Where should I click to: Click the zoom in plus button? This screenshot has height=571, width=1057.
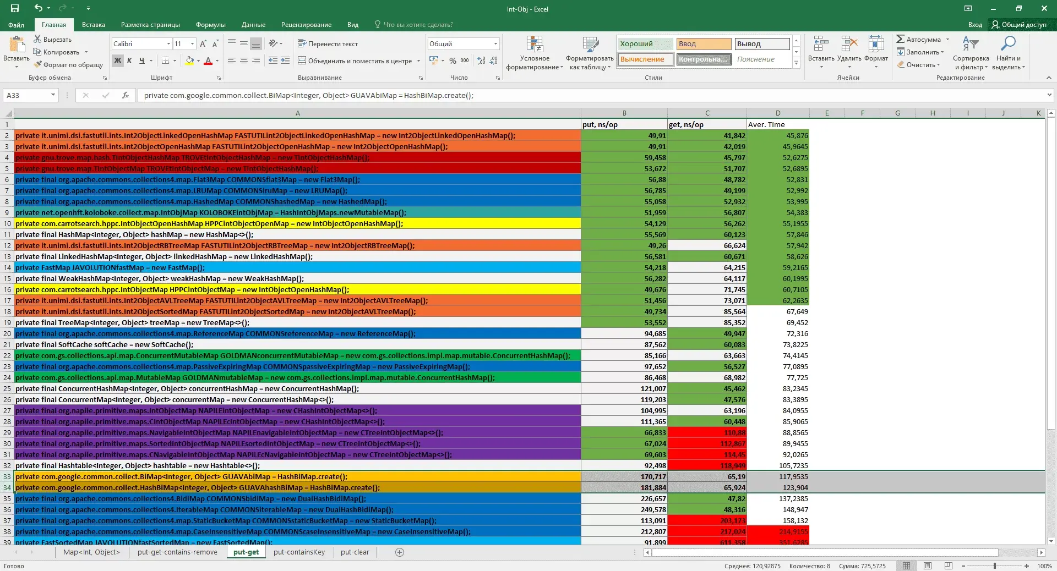[1027, 566]
